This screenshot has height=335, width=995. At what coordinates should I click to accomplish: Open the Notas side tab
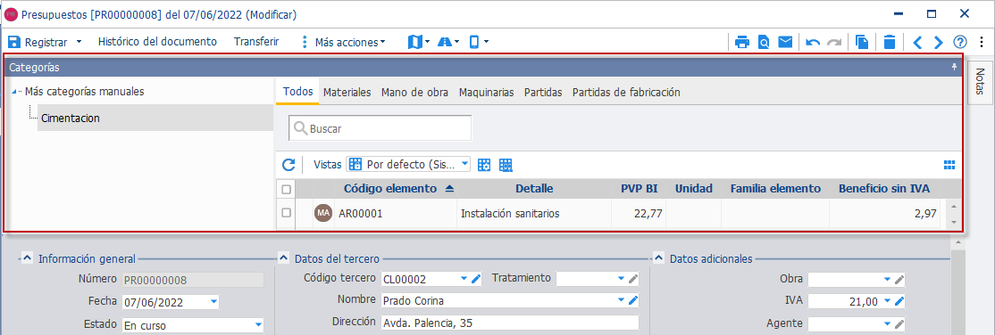[x=980, y=81]
